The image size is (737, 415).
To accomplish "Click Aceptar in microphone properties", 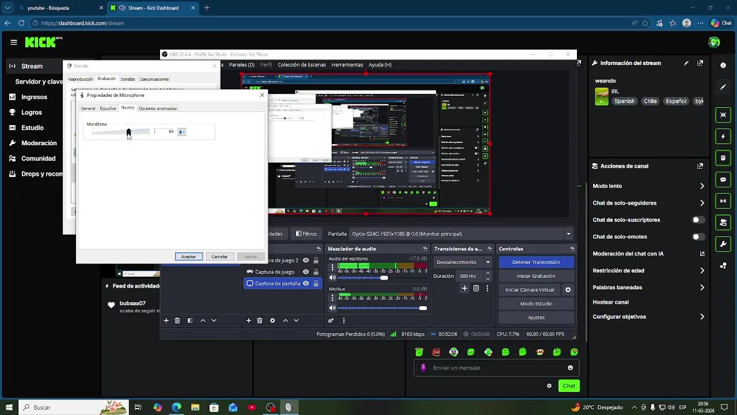I will coord(188,256).
